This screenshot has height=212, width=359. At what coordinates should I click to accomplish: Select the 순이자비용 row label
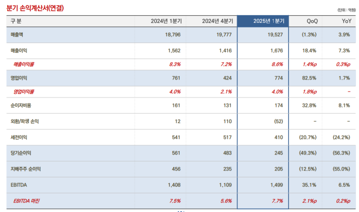[x=21, y=105]
